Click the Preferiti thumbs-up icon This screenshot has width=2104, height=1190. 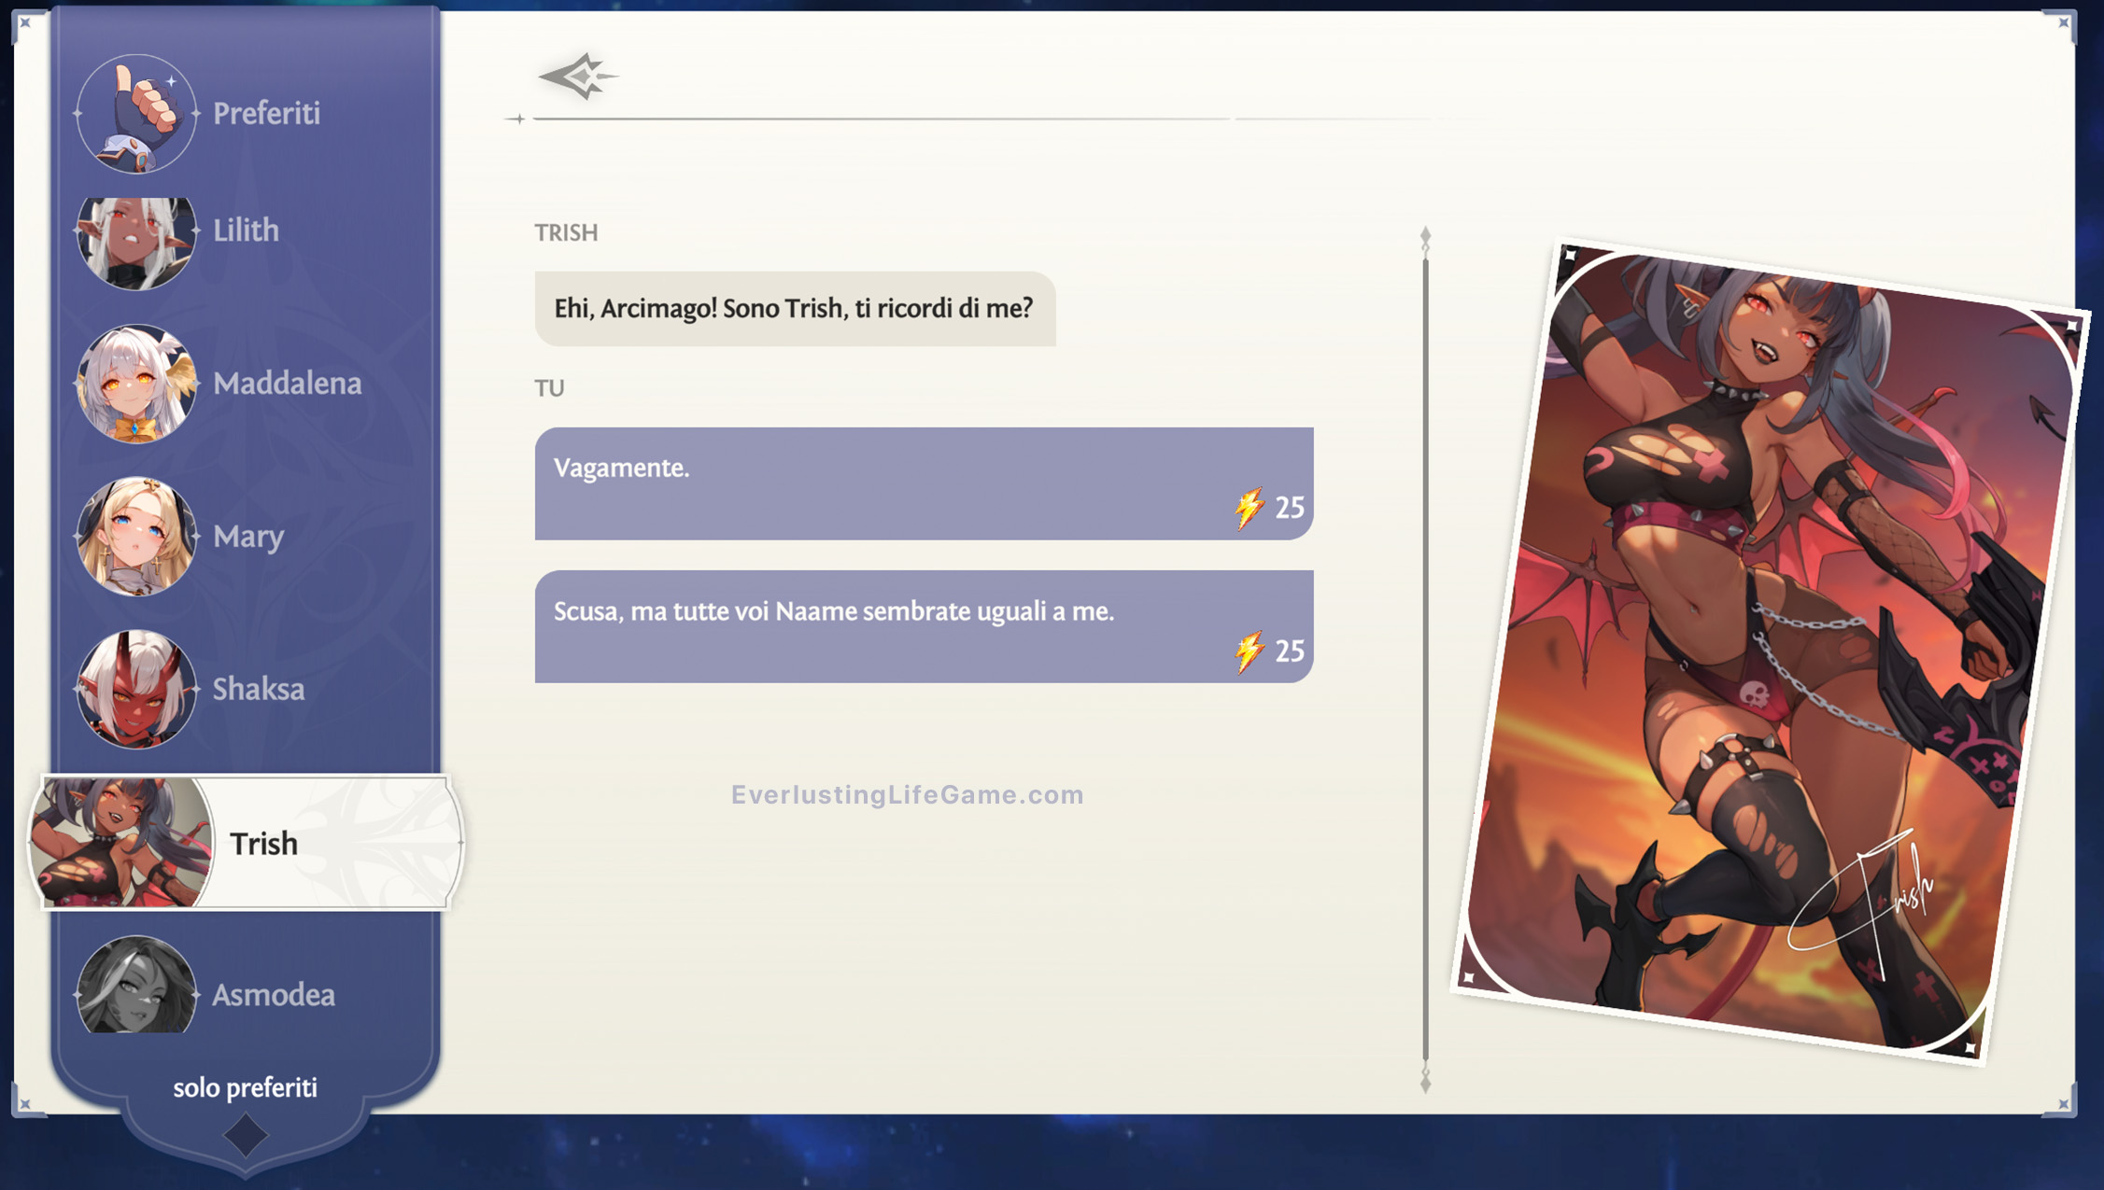[x=136, y=114]
